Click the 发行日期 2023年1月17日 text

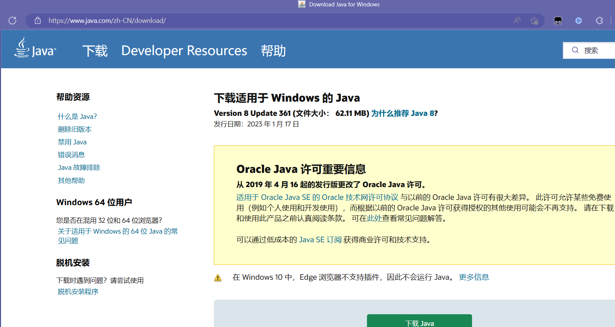coord(256,124)
